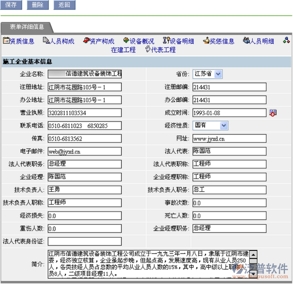Click the 人员明细 icon
293x284 pixels.
pyautogui.click(x=246, y=41)
